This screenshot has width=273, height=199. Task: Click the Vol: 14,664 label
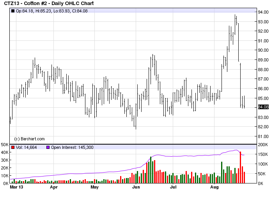[x=26, y=147]
